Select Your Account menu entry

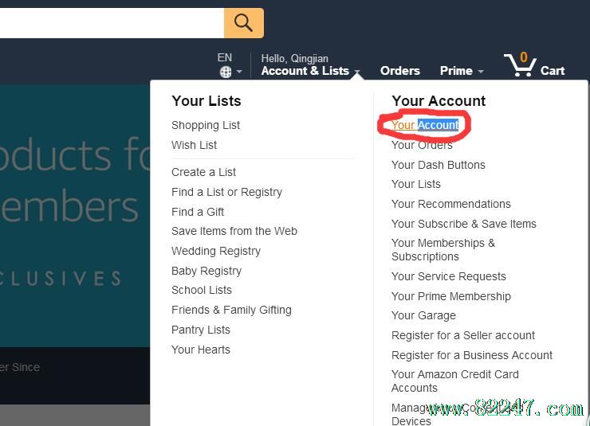pyautogui.click(x=425, y=125)
